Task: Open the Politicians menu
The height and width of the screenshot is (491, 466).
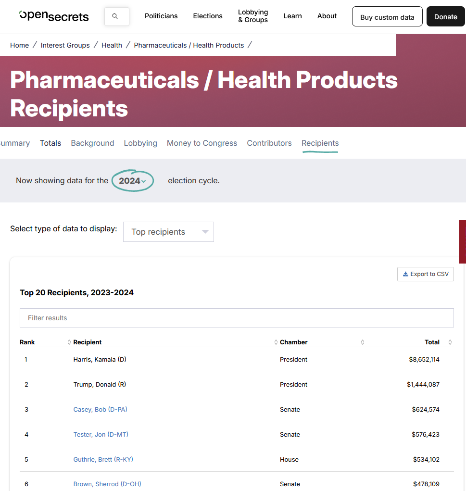Action: click(x=161, y=16)
